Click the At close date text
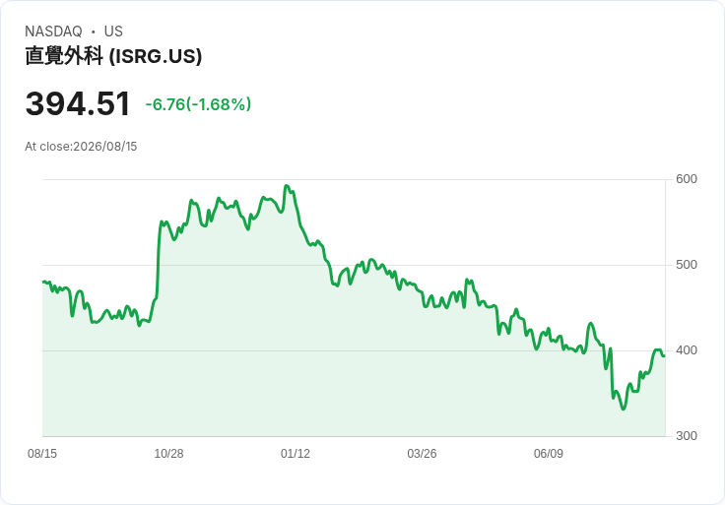Viewport: 725px width, 505px height. [81, 147]
